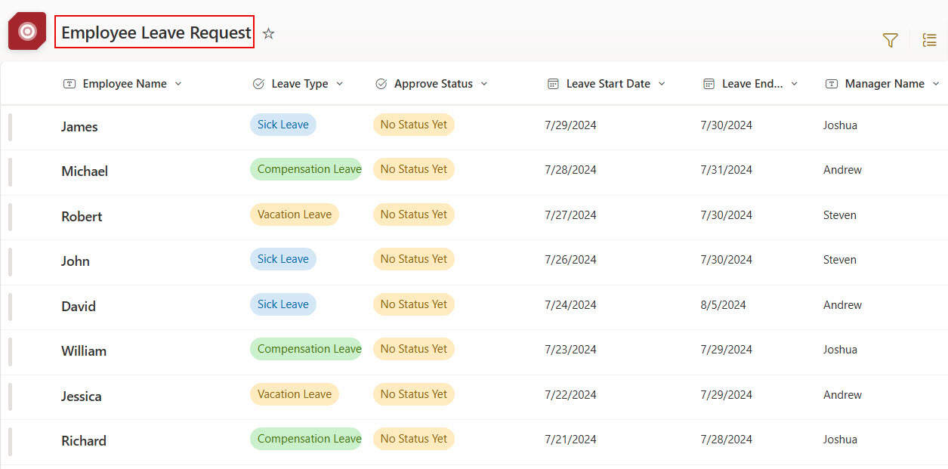Click manager Joshua in William's row
The image size is (948, 469).
[840, 350]
